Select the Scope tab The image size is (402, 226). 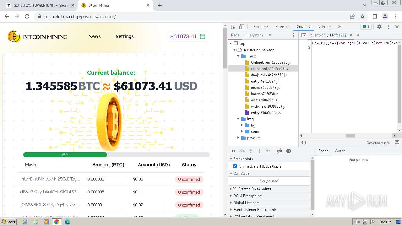pos(323,151)
